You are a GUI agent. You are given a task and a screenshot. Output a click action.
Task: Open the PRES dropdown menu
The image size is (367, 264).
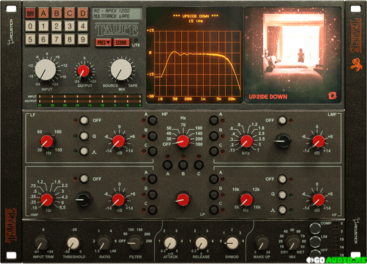pyautogui.click(x=104, y=42)
